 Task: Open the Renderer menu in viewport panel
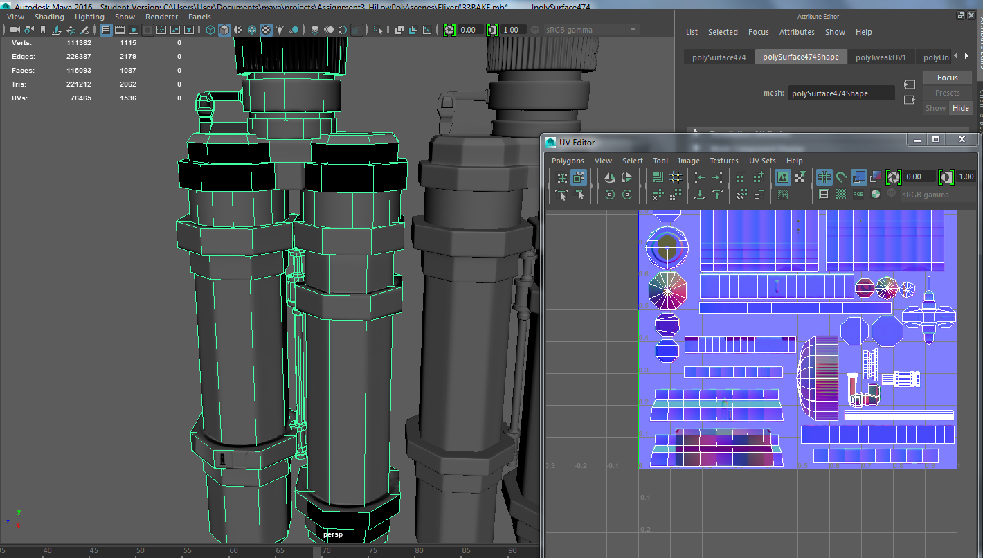[x=161, y=17]
